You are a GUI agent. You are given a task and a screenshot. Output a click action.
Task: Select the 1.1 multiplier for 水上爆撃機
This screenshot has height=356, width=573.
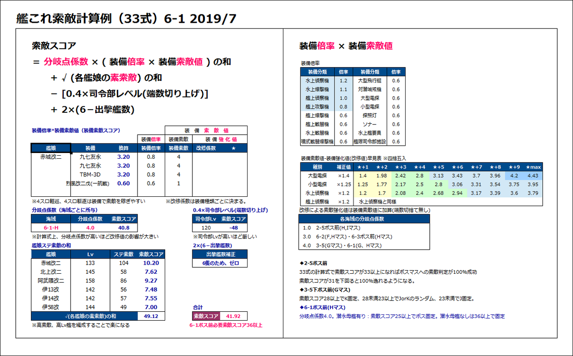[x=343, y=89]
